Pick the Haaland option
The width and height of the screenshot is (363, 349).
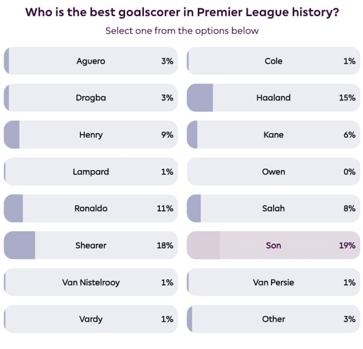pos(273,98)
